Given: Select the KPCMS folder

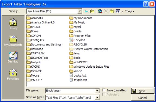Looking at the screenshot, I should (33, 67).
